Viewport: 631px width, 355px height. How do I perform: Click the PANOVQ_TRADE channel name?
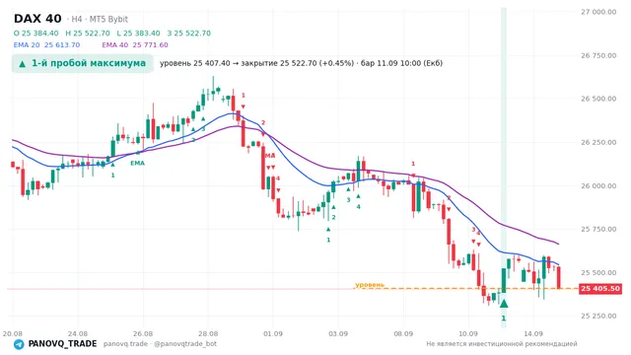pos(62,344)
